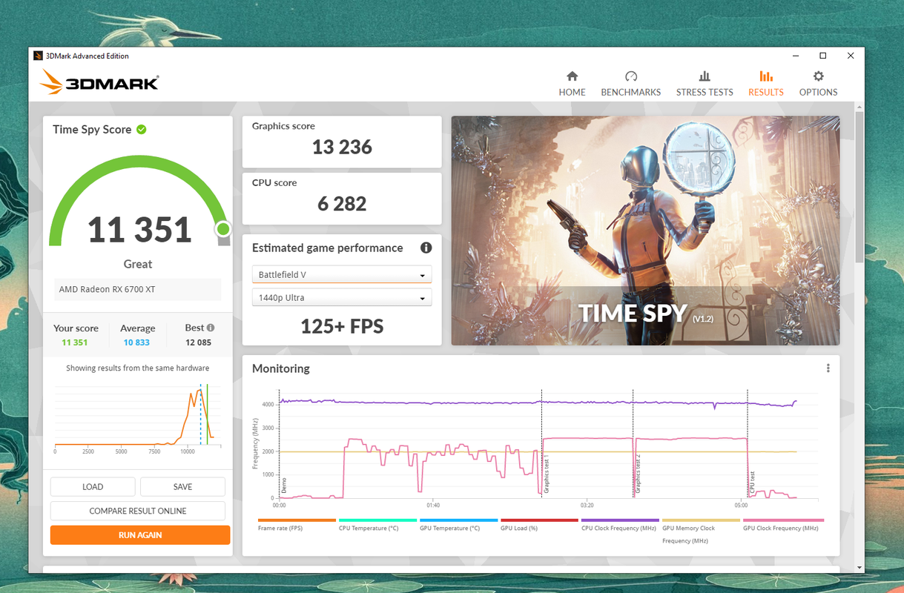The image size is (904, 593).
Task: Click the Time Spy preview image
Action: coord(645,231)
